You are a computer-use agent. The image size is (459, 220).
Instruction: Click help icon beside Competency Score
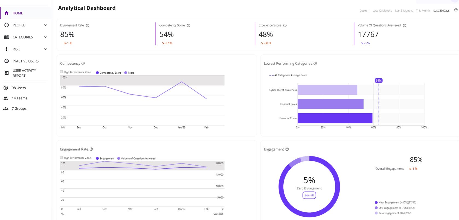pyautogui.click(x=188, y=25)
